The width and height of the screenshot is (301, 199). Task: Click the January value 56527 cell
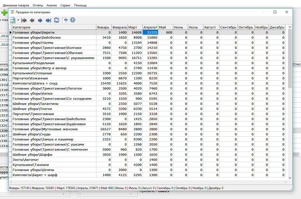click(x=104, y=129)
